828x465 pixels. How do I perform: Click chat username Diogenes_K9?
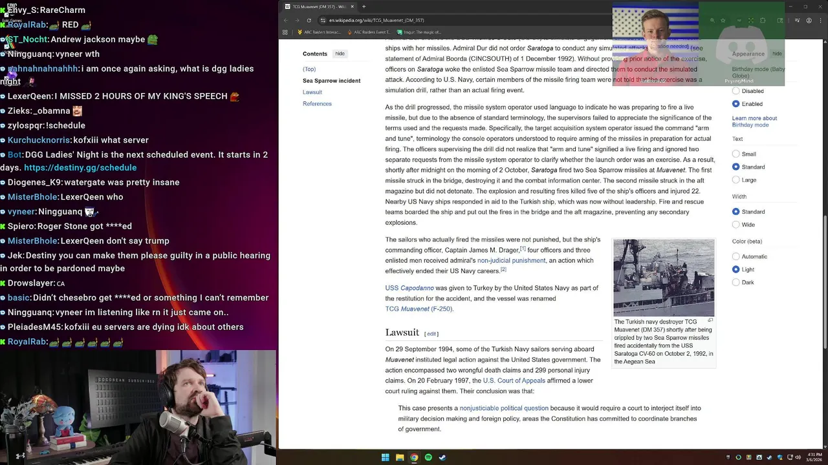(x=34, y=182)
